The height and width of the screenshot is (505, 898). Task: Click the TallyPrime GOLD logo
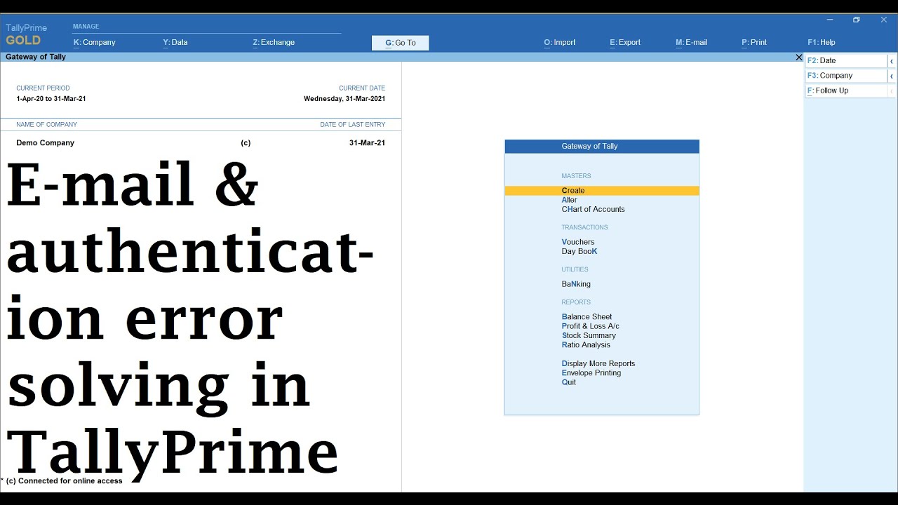click(26, 34)
